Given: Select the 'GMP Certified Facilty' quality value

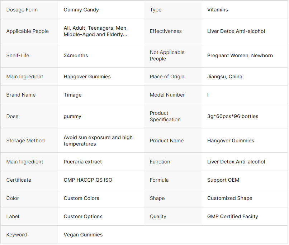Looking at the screenshot, I should 232,216.
